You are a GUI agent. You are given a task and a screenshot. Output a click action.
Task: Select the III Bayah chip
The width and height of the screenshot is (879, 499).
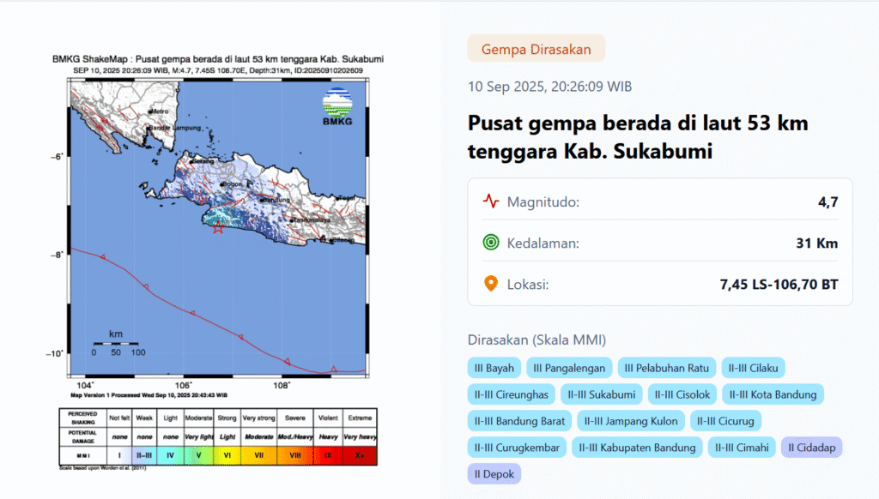(494, 368)
